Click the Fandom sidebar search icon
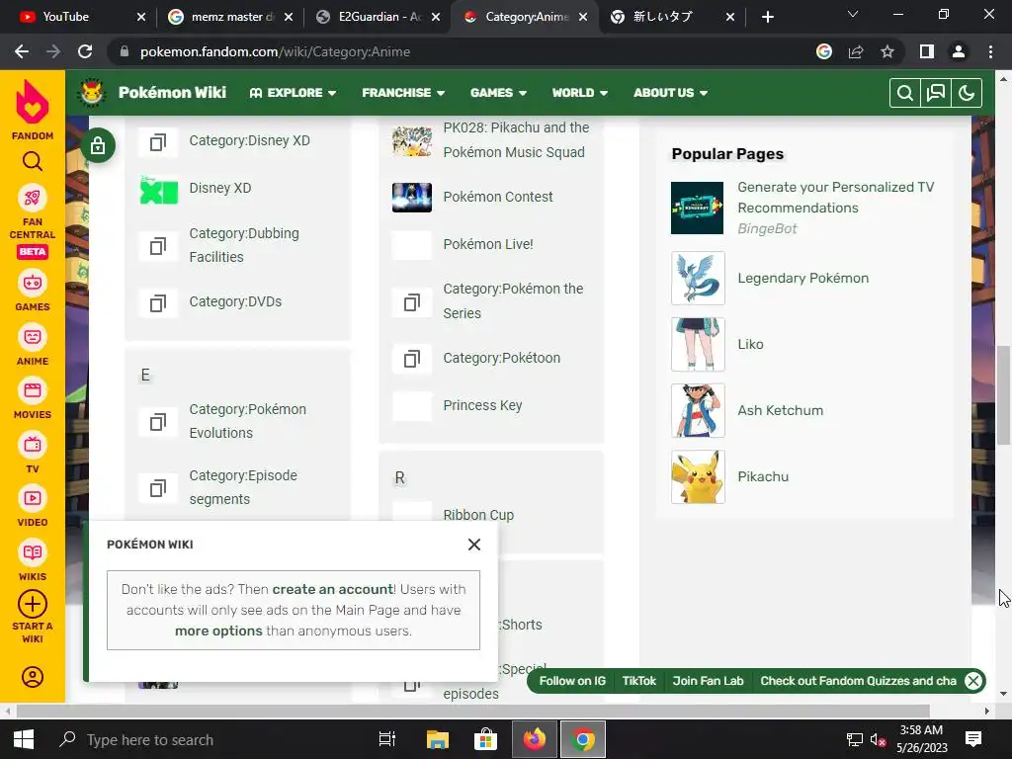Screen dimensions: 1012x759 (x=33, y=161)
